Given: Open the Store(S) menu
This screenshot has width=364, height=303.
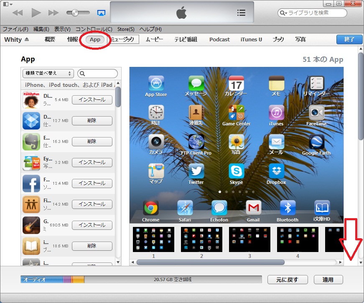Looking at the screenshot, I should (x=126, y=29).
